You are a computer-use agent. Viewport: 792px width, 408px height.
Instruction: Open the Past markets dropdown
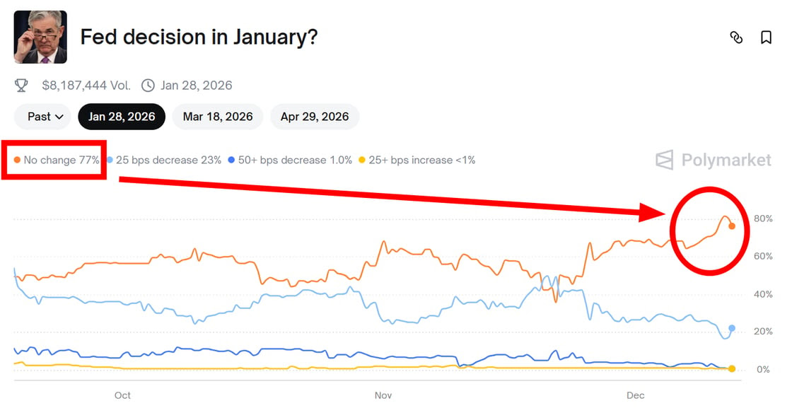pos(45,117)
